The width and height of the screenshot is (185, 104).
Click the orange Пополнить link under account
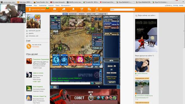pyautogui.click(x=36, y=47)
